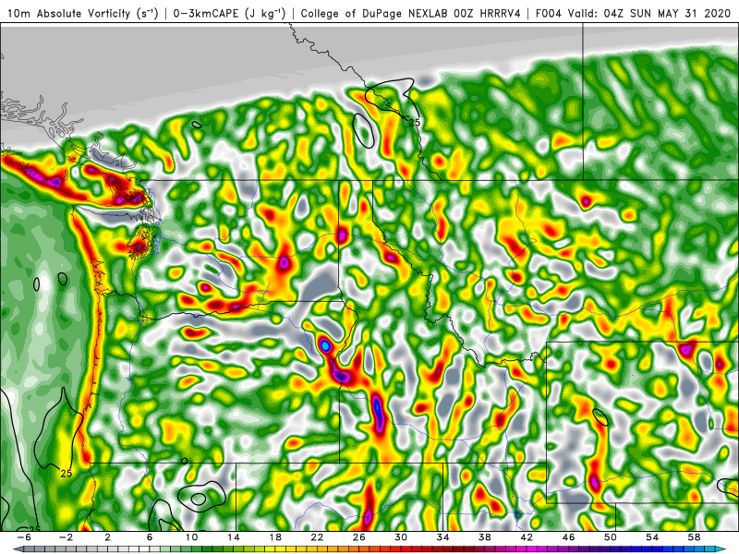
Task: Click the '22' color scale label
Action: click(x=317, y=537)
